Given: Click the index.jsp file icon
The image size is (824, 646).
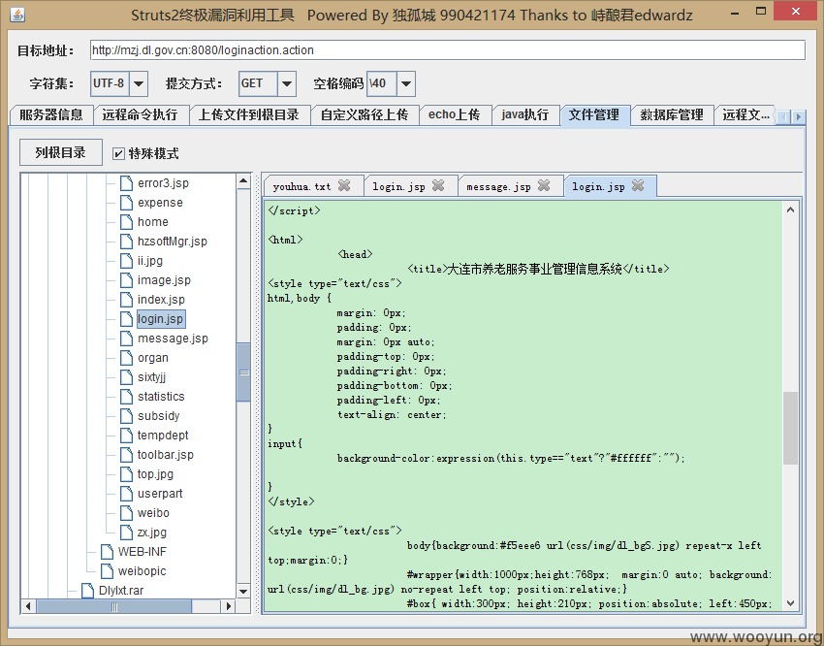Looking at the screenshot, I should [x=126, y=300].
